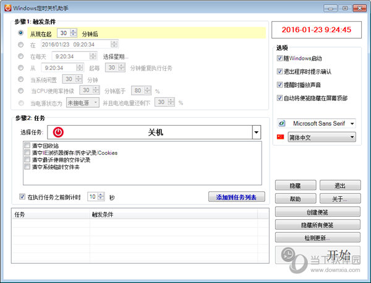Toggle 自动将便签隐藏在屏幕顶部 checkbox

coord(279,98)
